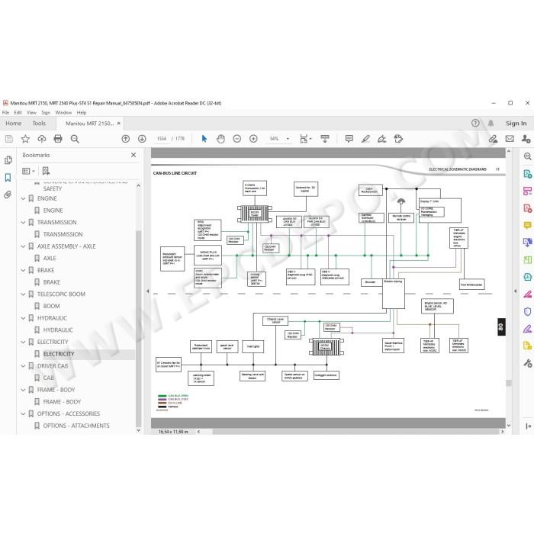Switch to the Home tab
This screenshot has height=534, width=534.
pos(13,124)
